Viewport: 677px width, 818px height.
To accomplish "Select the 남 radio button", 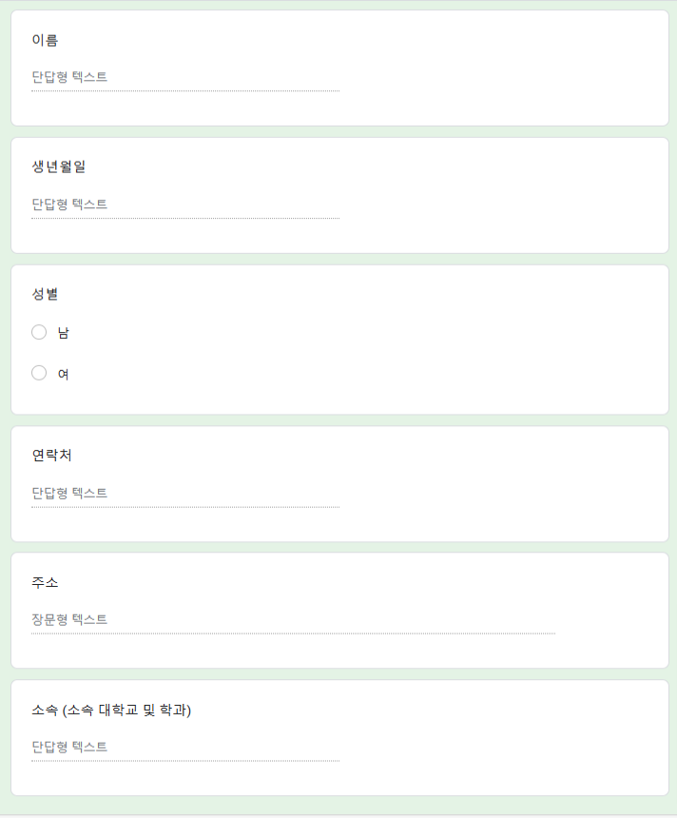I will [39, 332].
